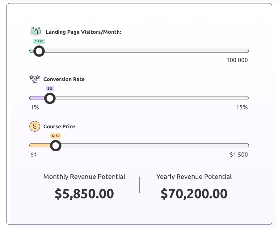
Task: Click the Landing Page Visitors slider handle
Action: click(39, 51)
